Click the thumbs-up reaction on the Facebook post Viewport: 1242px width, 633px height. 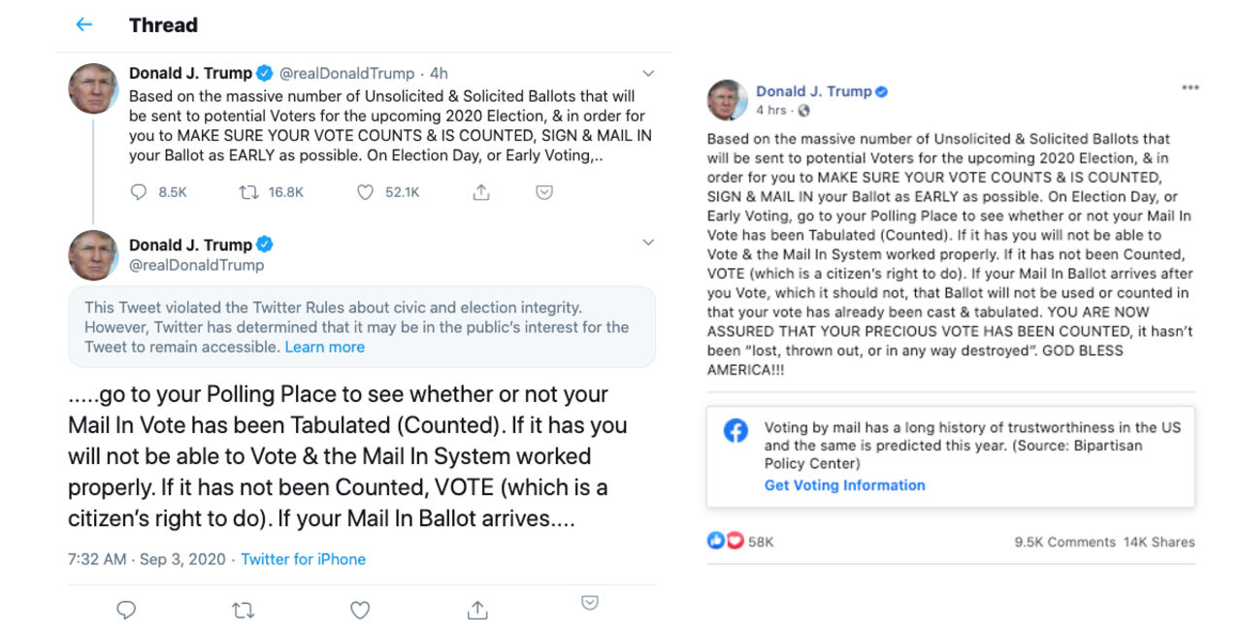tap(714, 540)
